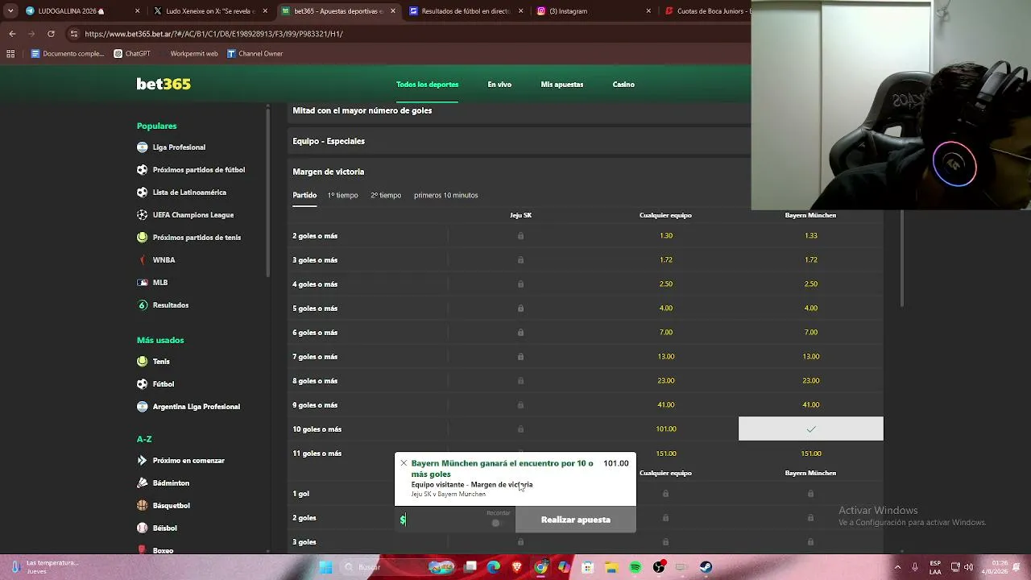Image resolution: width=1031 pixels, height=580 pixels.
Task: Select the Lista de Latinoamérica soccer icon
Action: [143, 193]
